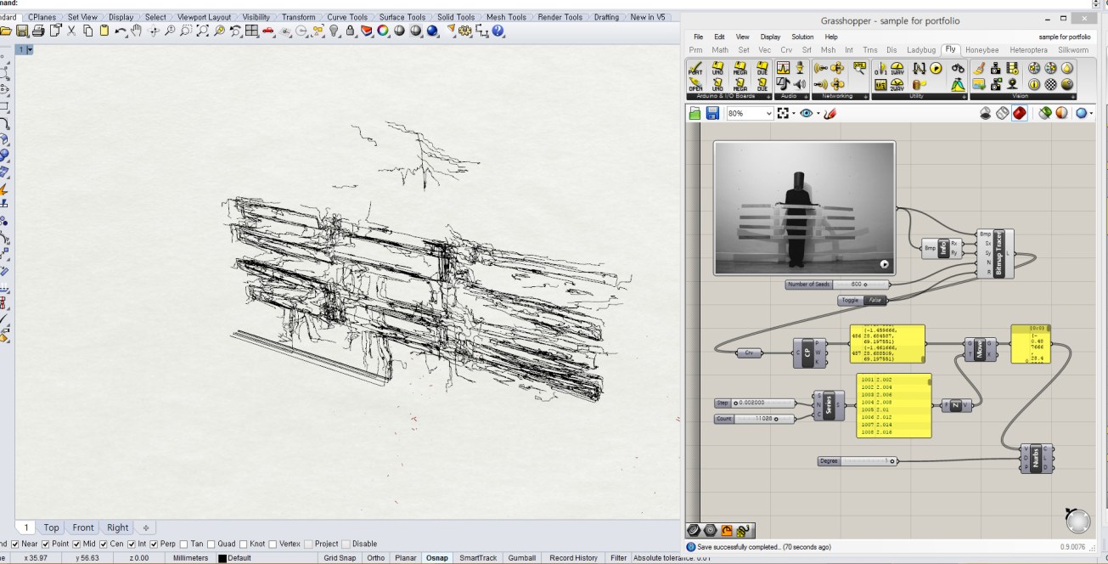Expand the Vision toolbar group arrow
The image size is (1108, 564).
pyautogui.click(x=1072, y=96)
